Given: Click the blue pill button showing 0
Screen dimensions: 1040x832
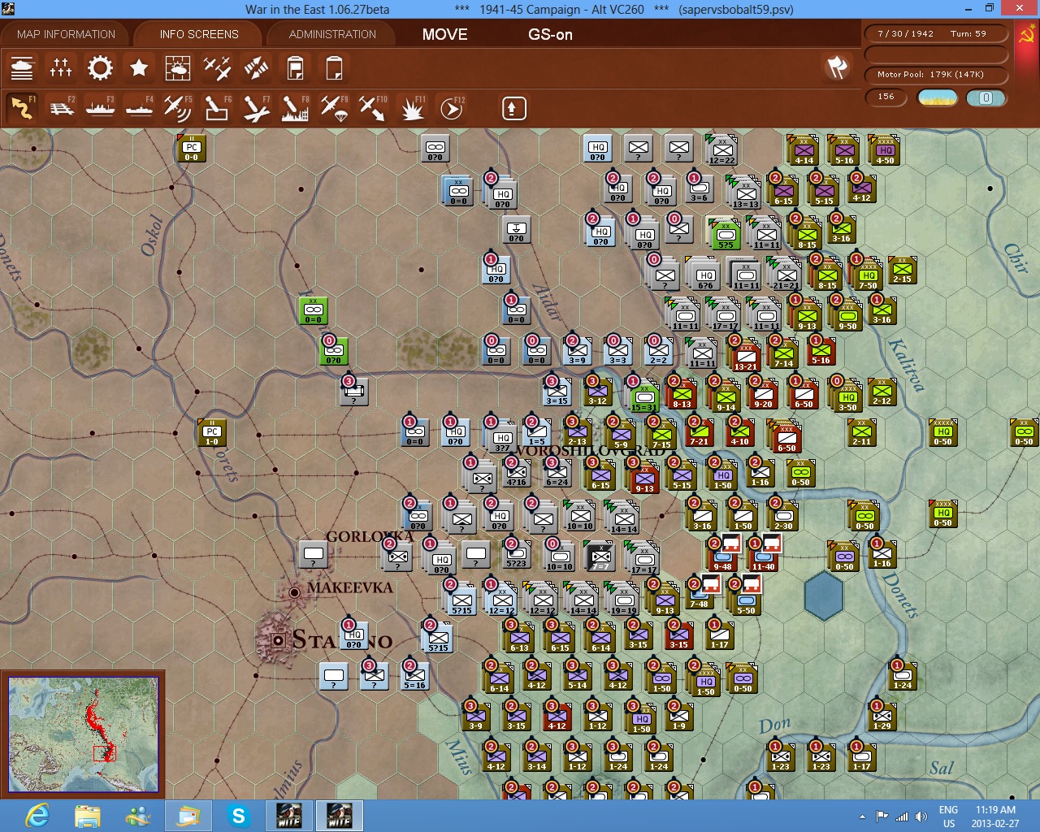Looking at the screenshot, I should pyautogui.click(x=986, y=97).
